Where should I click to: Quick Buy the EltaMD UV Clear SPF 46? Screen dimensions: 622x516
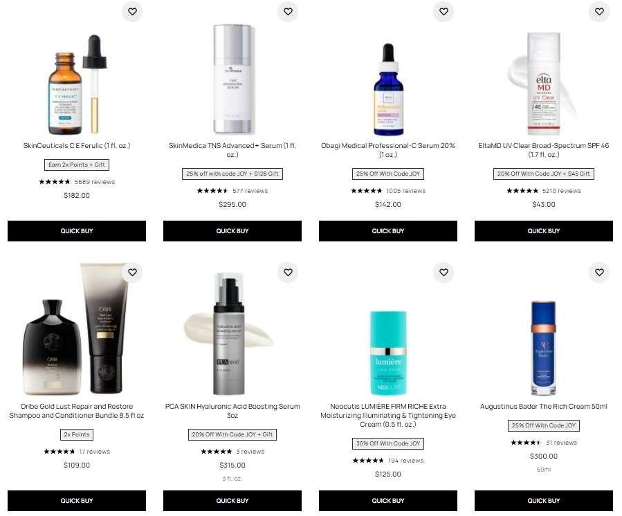click(543, 231)
